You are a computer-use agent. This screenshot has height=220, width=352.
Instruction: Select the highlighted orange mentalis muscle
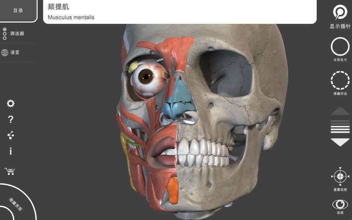tap(173, 191)
